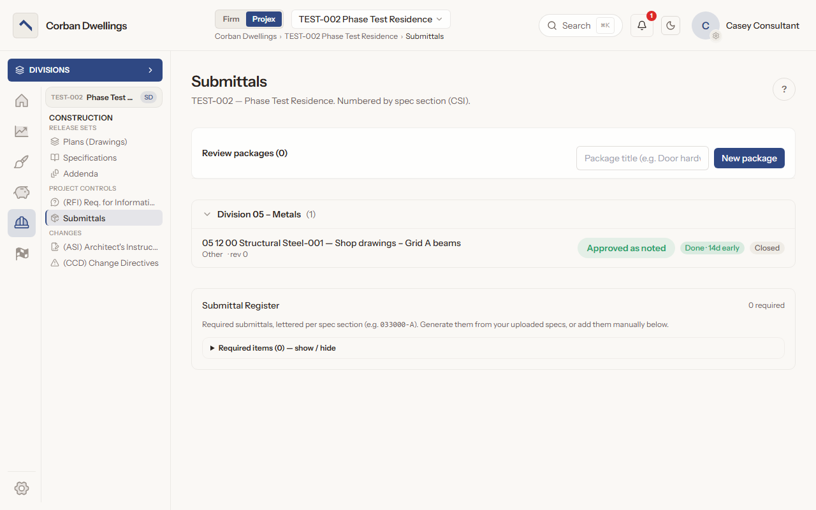Open the Home icon in left rail
This screenshot has height=510, width=816.
point(22,101)
